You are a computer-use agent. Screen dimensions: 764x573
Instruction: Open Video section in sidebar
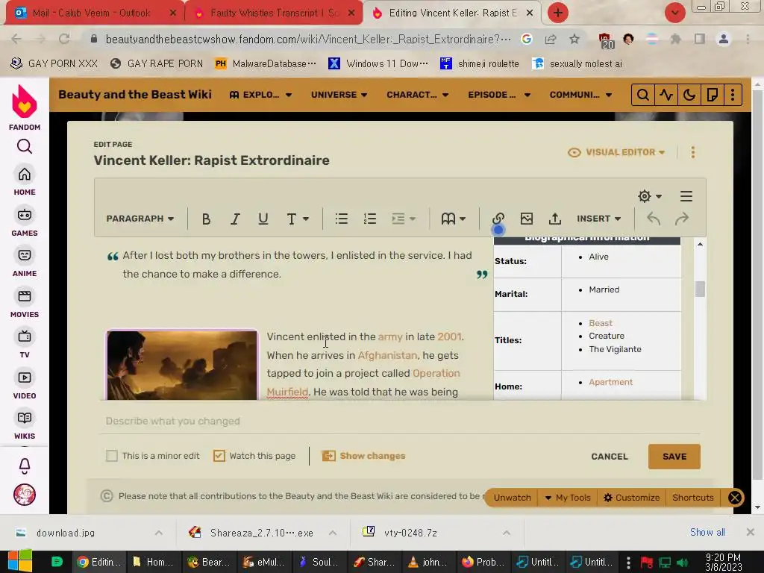point(25,384)
